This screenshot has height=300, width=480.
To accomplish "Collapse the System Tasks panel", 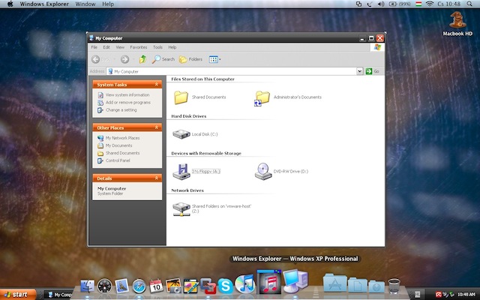I will point(157,84).
